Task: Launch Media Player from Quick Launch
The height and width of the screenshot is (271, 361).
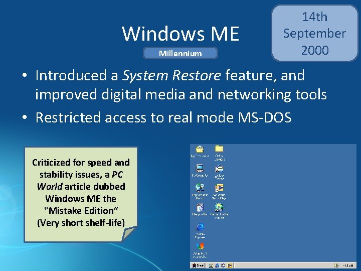Action: click(x=229, y=265)
